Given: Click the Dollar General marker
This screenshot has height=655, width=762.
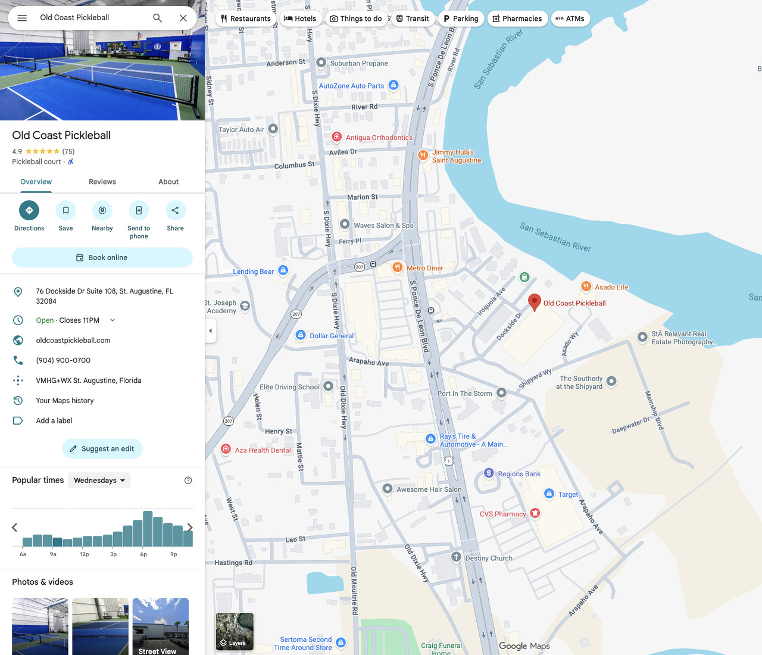Looking at the screenshot, I should [301, 335].
